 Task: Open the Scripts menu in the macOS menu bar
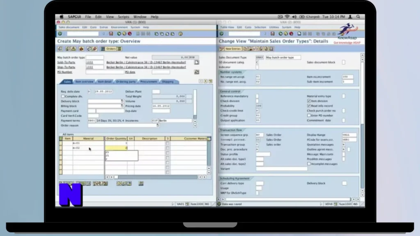(x=123, y=16)
